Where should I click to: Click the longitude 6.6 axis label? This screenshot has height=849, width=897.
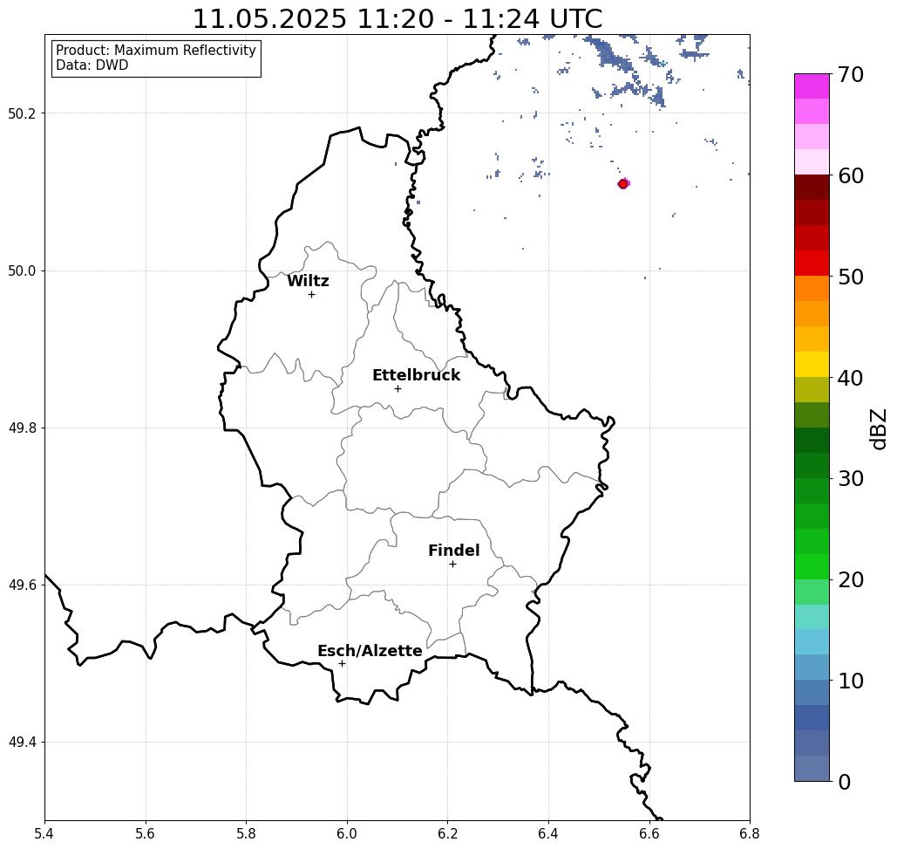tap(649, 833)
